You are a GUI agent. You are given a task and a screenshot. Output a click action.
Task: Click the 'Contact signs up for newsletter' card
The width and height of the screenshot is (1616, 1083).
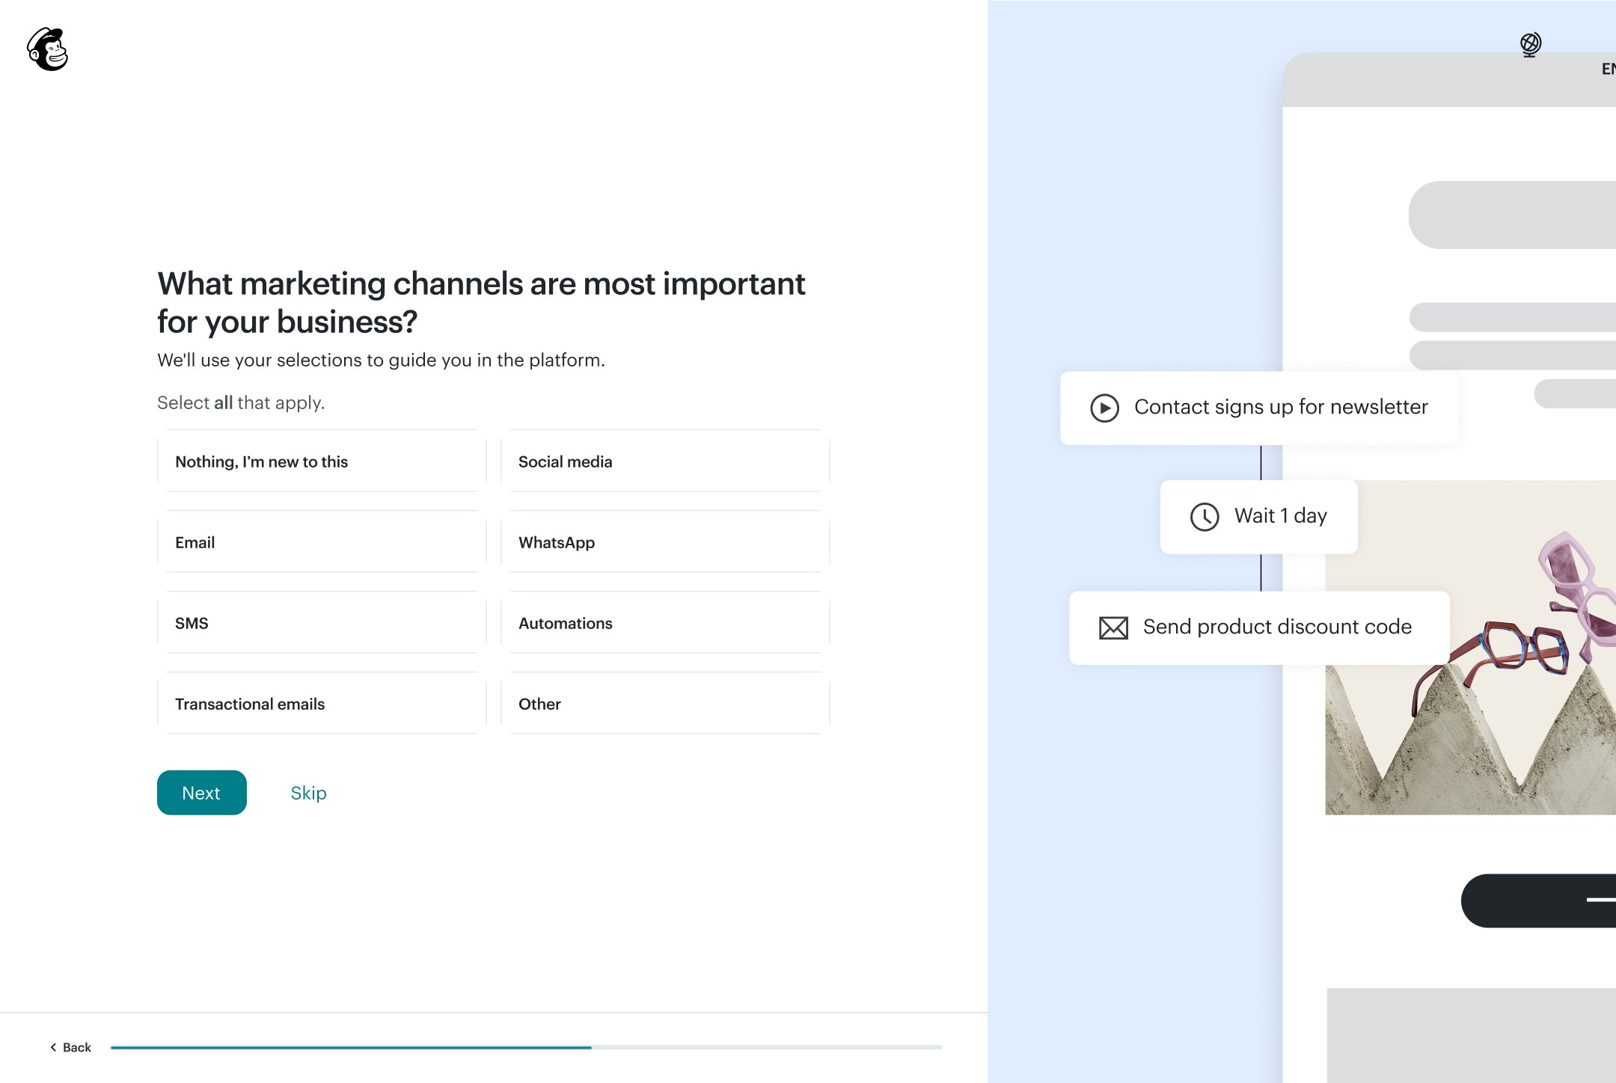pyautogui.click(x=1259, y=408)
